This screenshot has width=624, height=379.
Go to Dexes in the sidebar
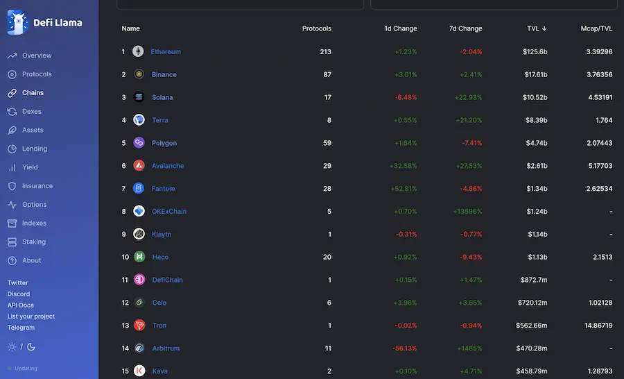pyautogui.click(x=32, y=112)
